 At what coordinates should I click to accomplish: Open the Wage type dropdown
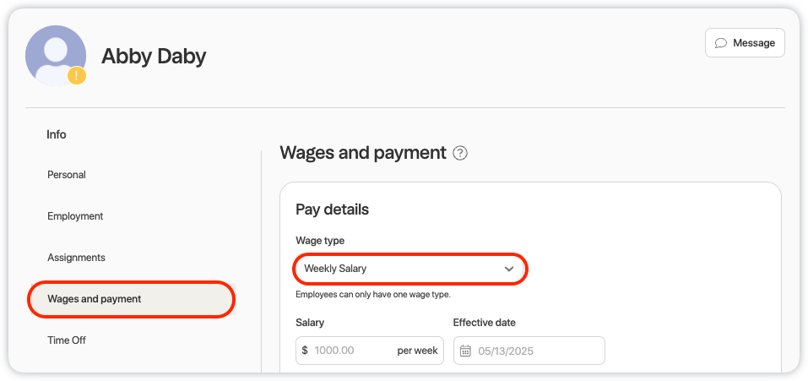coord(410,269)
